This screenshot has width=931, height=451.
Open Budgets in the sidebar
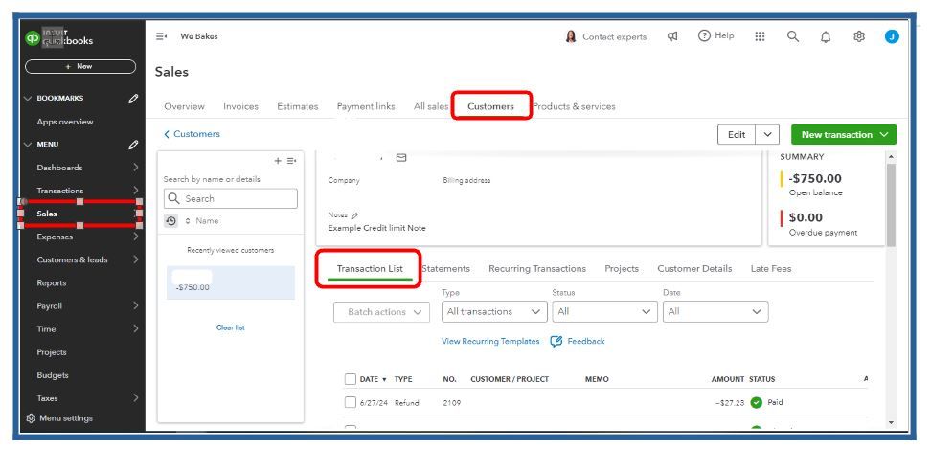click(x=53, y=375)
